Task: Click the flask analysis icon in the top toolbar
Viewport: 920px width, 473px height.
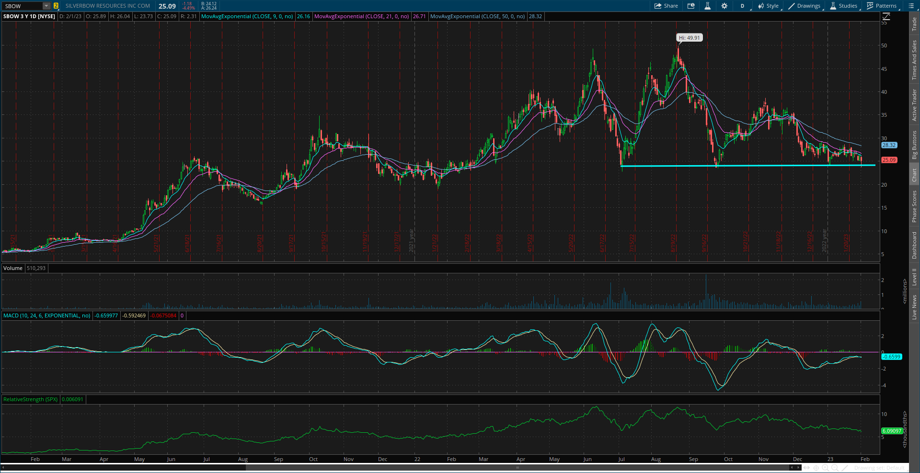Action: tap(708, 6)
